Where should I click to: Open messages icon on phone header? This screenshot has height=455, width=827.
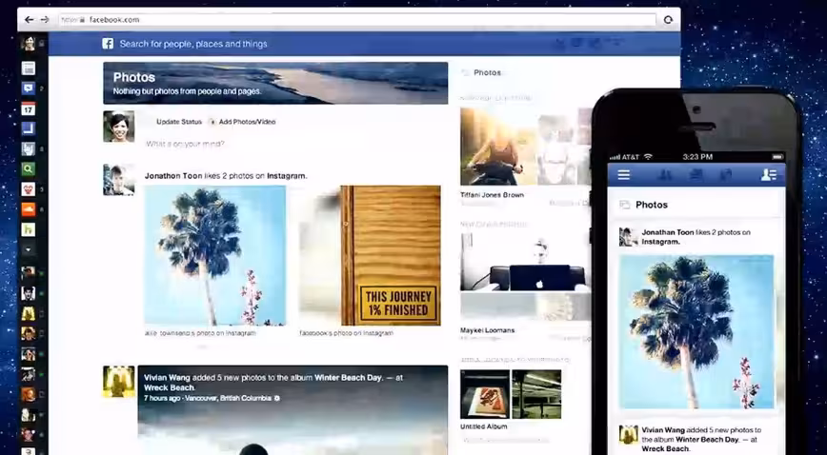(x=696, y=174)
